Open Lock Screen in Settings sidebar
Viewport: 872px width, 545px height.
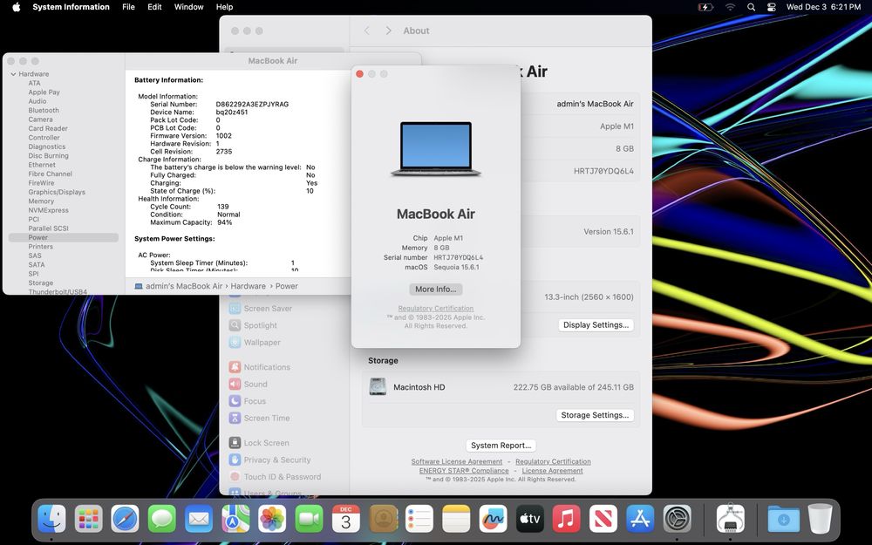click(259, 443)
